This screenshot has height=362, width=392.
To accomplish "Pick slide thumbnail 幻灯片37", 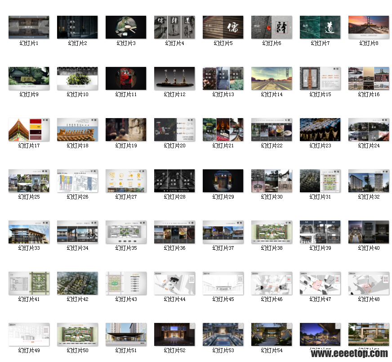I will [x=223, y=232].
